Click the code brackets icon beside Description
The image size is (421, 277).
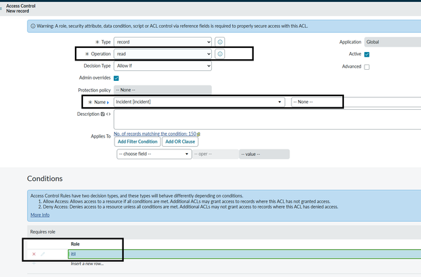click(108, 114)
